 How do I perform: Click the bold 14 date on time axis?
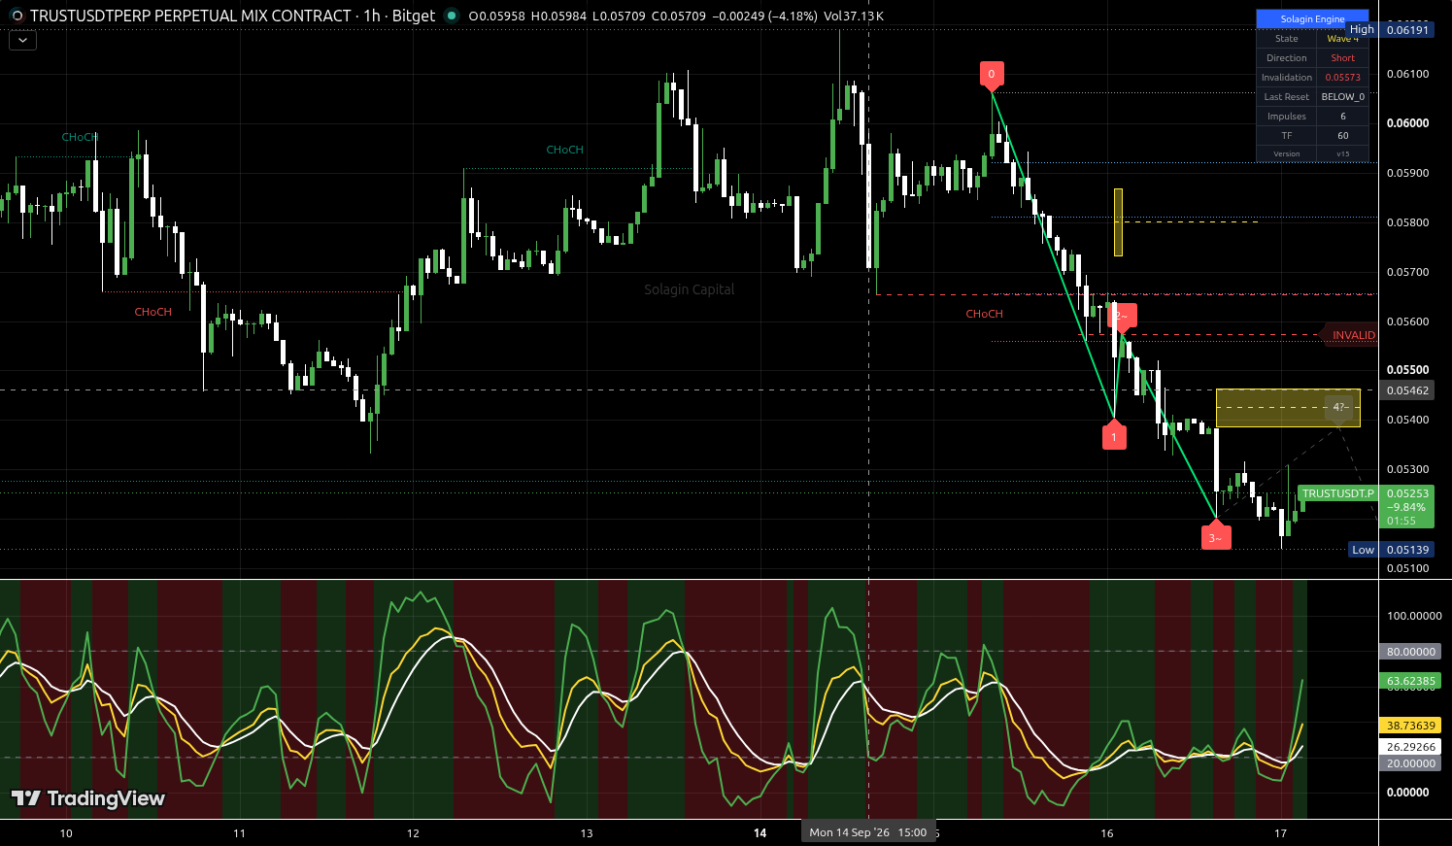[x=760, y=833]
